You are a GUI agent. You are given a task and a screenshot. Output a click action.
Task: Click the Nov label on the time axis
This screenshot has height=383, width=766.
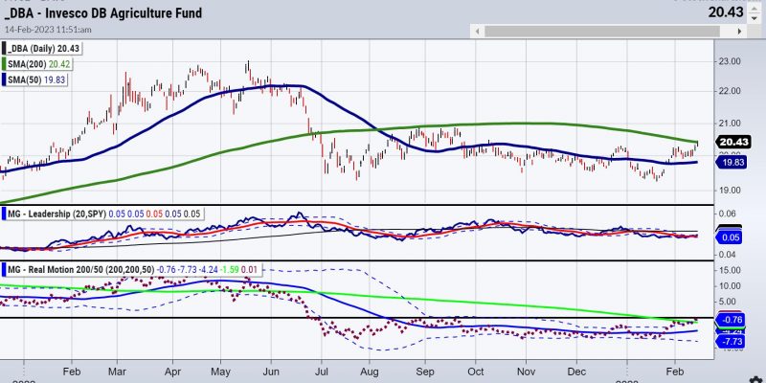tap(526, 371)
